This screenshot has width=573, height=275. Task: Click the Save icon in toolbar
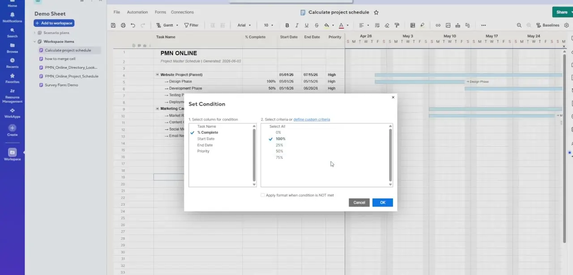[113, 25]
